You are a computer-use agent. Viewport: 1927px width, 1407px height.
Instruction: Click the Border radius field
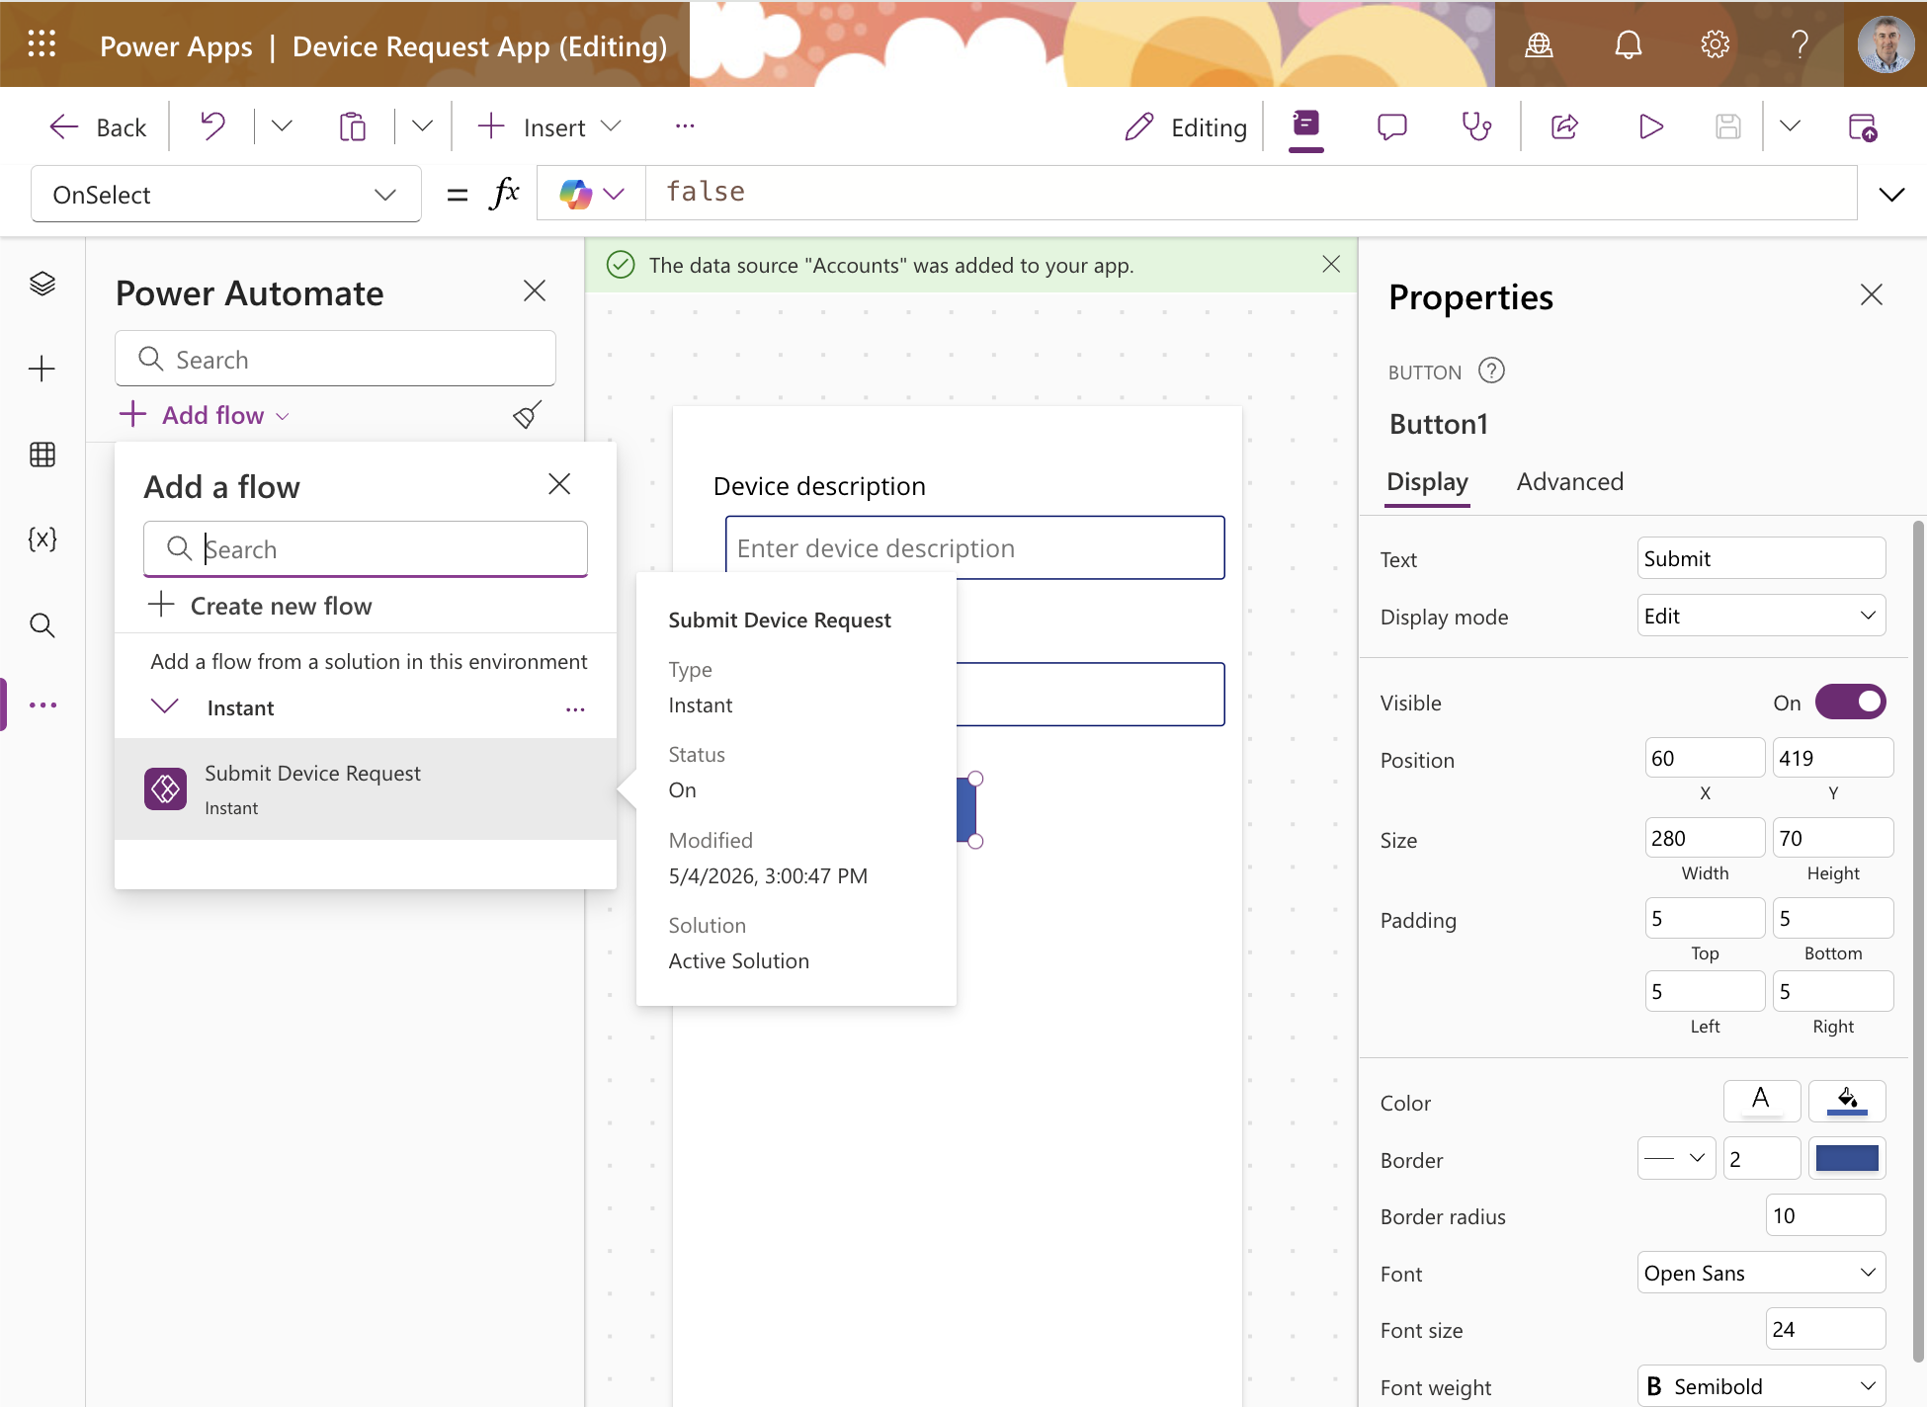(1825, 1215)
